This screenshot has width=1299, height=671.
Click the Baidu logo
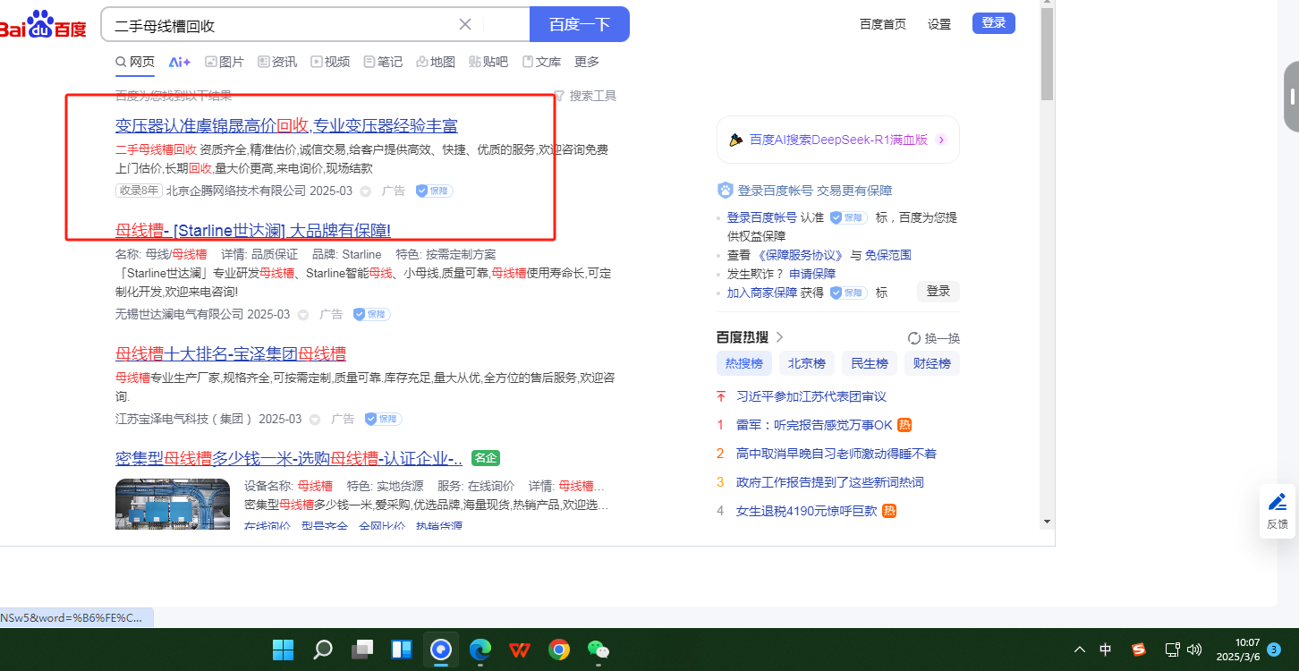pyautogui.click(x=43, y=25)
